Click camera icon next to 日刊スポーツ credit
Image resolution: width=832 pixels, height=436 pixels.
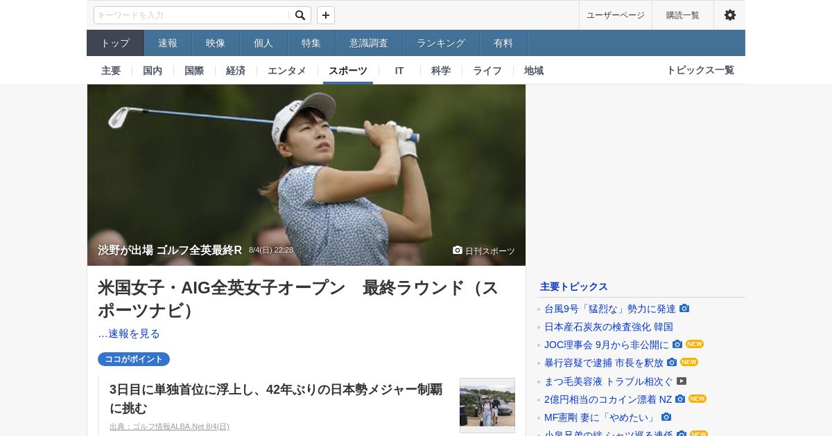(x=458, y=250)
